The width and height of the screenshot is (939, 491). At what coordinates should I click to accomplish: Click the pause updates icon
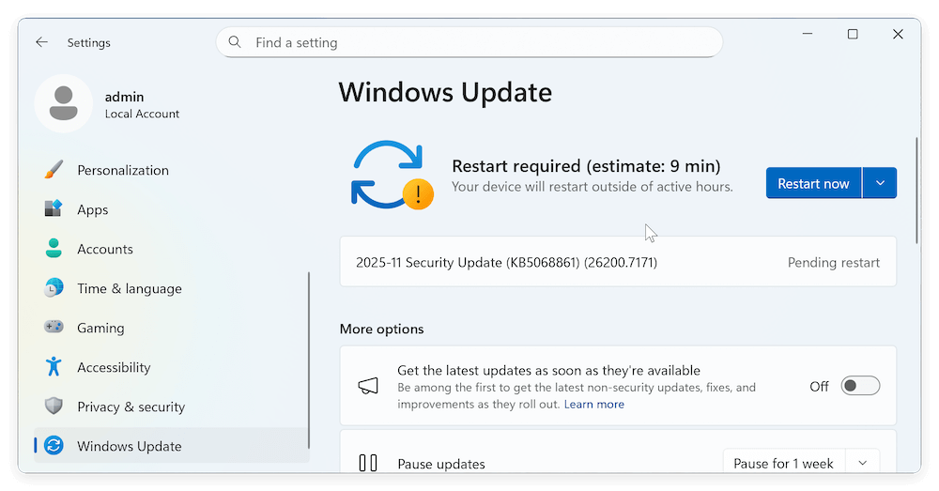(x=368, y=463)
